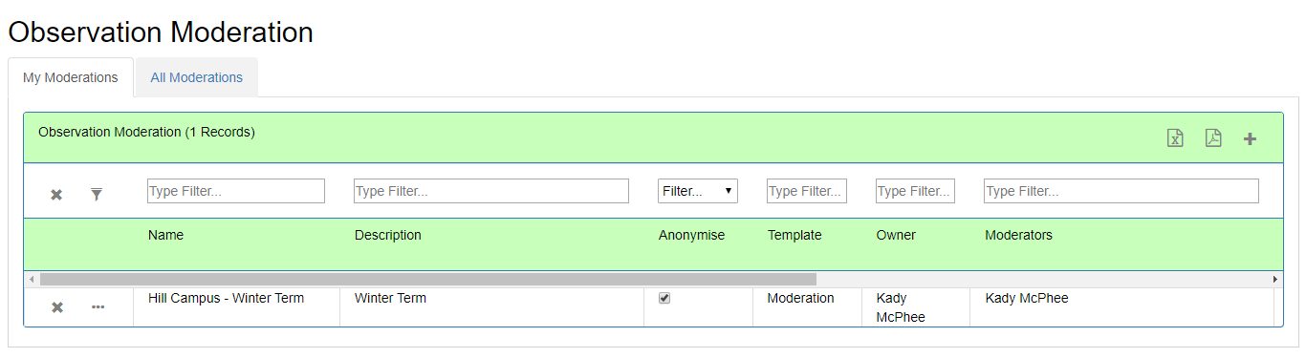Sort by the Moderators column header
Screen dimensions: 1306x358
click(x=1018, y=235)
